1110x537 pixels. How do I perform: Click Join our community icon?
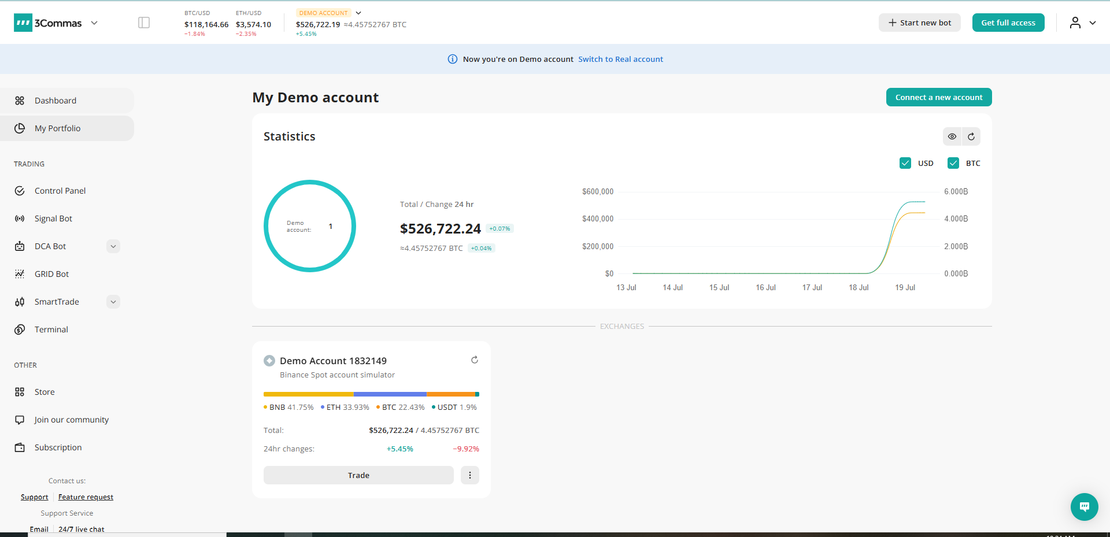[20, 420]
